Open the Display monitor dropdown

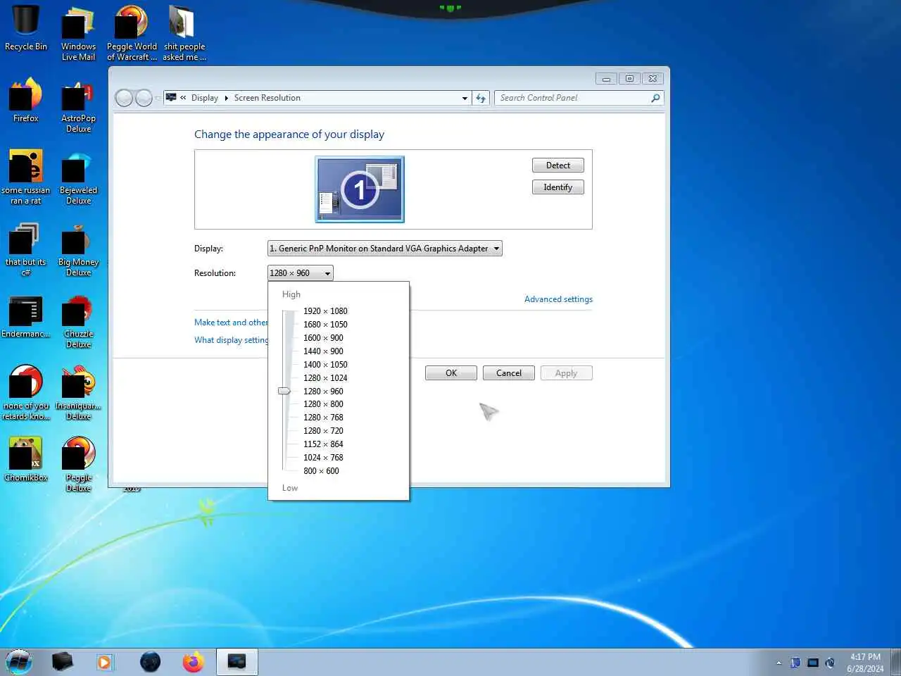click(385, 249)
